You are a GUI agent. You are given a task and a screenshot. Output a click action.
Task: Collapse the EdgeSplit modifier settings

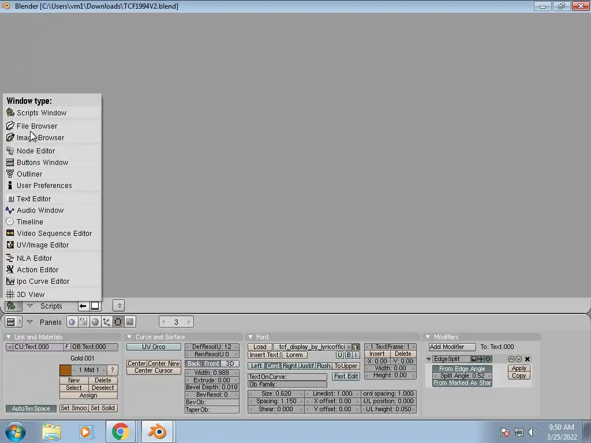click(x=429, y=359)
